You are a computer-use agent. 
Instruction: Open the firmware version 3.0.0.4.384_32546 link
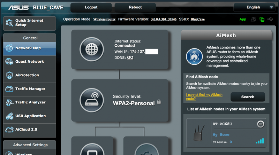[164, 19]
